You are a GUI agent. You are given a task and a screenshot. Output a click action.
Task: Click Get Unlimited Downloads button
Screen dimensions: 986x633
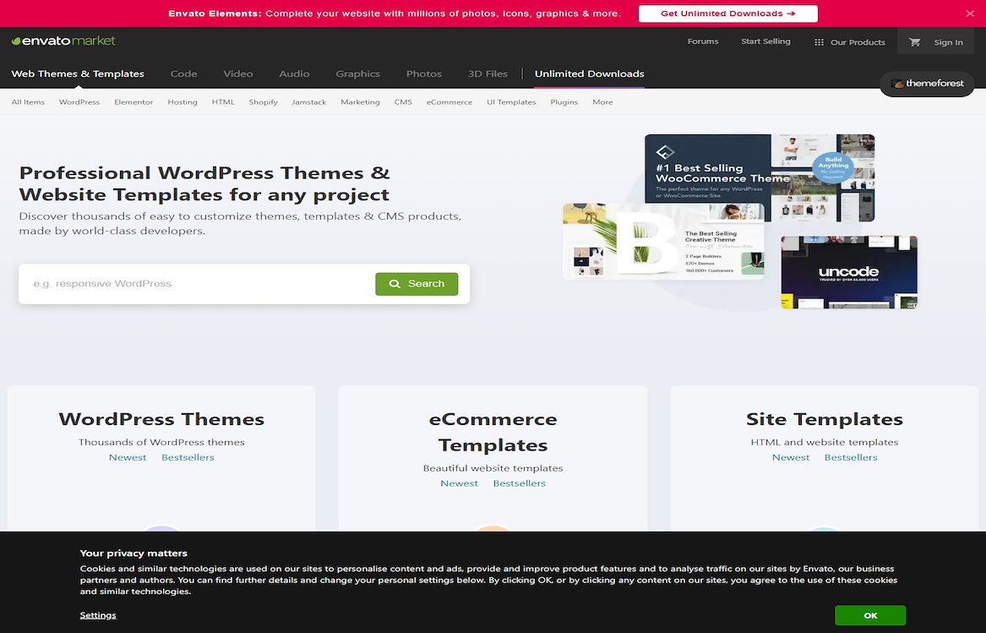tap(728, 14)
